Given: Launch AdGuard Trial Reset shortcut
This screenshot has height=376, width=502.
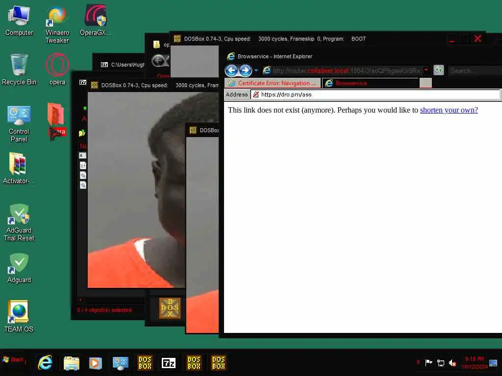Looking at the screenshot, I should point(19,223).
